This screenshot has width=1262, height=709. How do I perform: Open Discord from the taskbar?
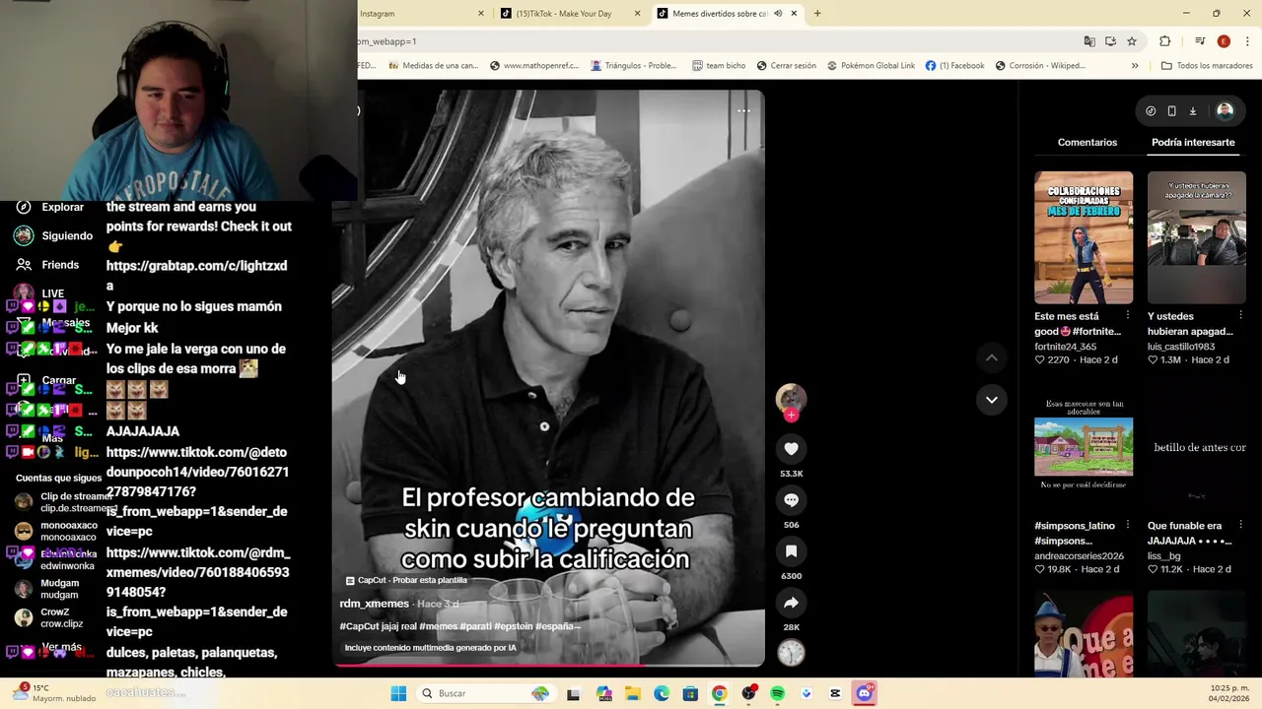865,693
